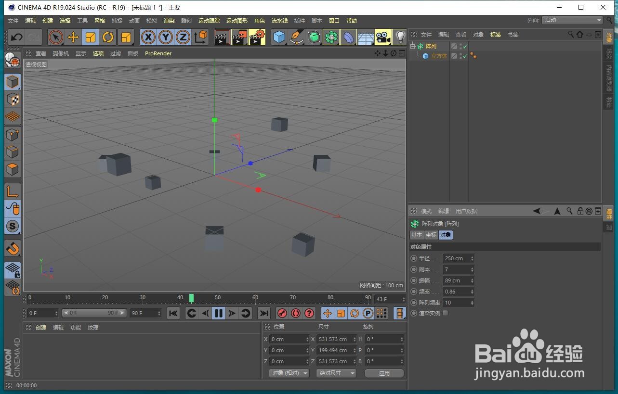The height and width of the screenshot is (394, 618).
Task: Activate the Scale tool
Action: 91,37
